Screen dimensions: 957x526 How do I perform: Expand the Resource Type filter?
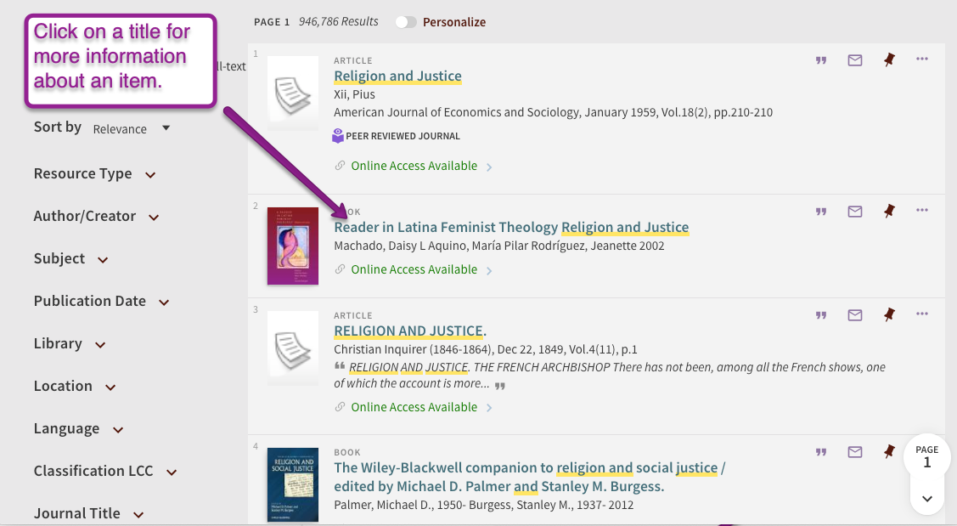pyautogui.click(x=94, y=174)
